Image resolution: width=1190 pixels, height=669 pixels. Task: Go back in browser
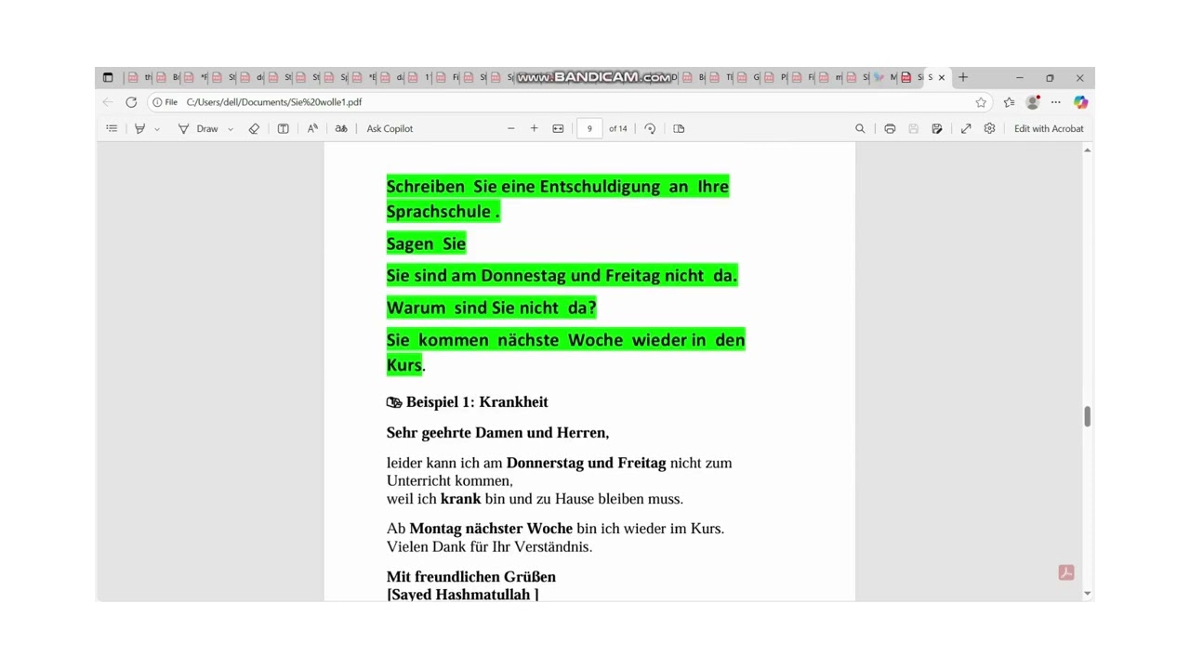point(108,102)
